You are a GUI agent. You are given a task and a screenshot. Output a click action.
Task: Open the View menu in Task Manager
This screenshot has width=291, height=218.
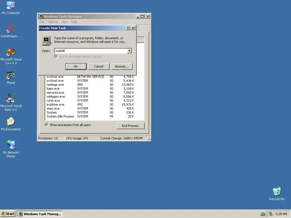65,22
